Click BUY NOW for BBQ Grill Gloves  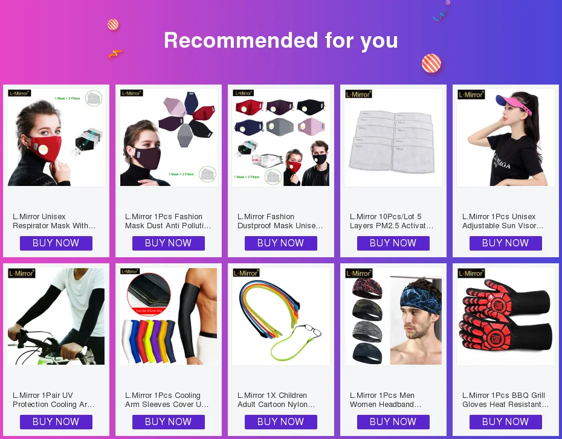(x=505, y=422)
